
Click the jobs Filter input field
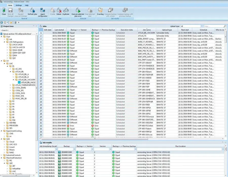[x=214, y=26]
